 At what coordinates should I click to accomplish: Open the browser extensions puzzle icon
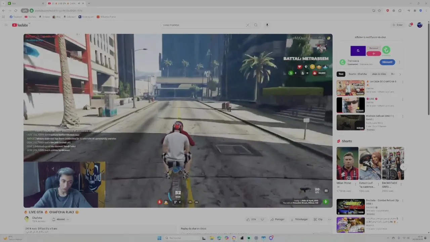coord(400,10)
